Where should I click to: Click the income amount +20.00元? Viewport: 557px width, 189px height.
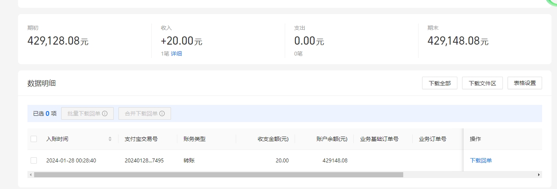(182, 41)
